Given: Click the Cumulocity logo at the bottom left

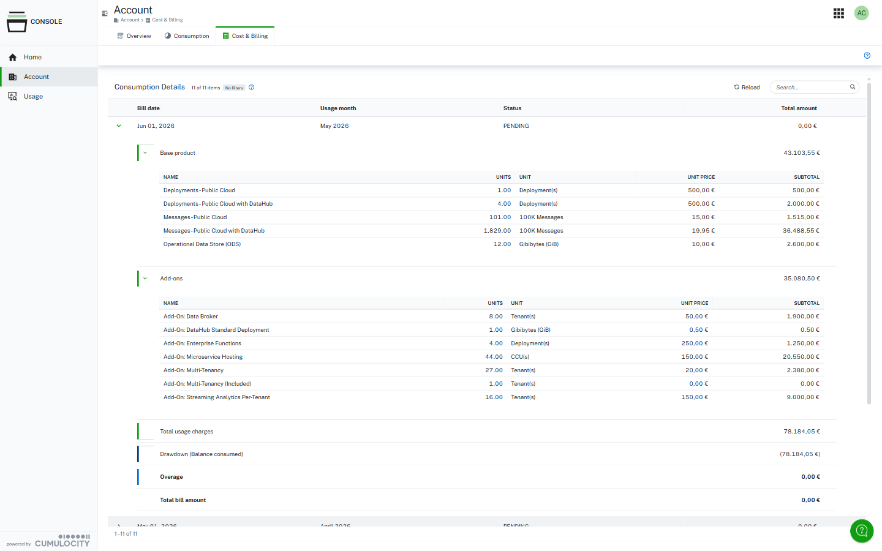Looking at the screenshot, I should click(x=62, y=541).
